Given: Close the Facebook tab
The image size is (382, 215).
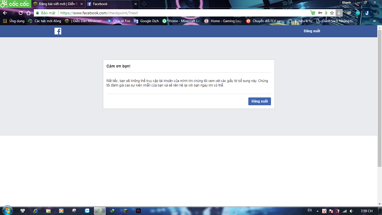Looking at the screenshot, I should (x=136, y=4).
